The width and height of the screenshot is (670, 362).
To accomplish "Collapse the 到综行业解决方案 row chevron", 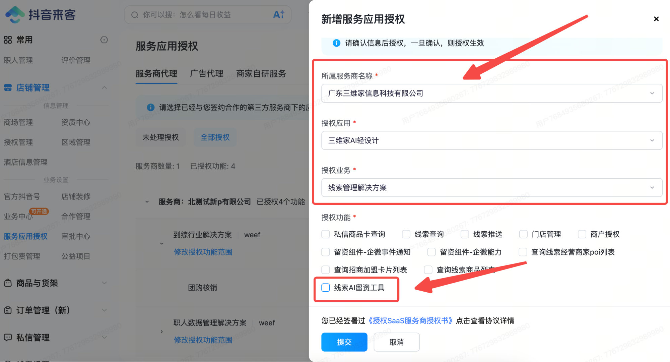I will pos(161,243).
